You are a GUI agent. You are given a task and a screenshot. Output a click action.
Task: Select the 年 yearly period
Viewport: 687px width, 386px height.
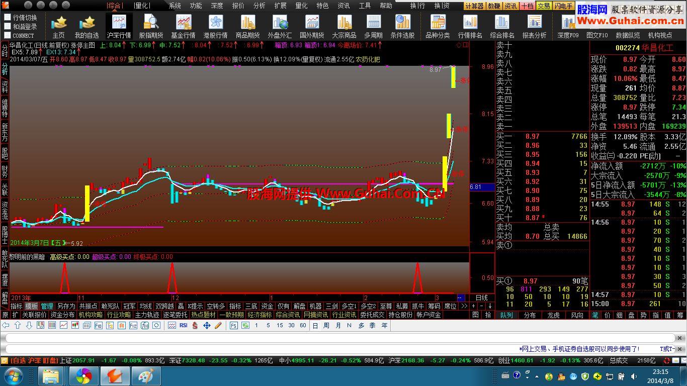(384, 326)
